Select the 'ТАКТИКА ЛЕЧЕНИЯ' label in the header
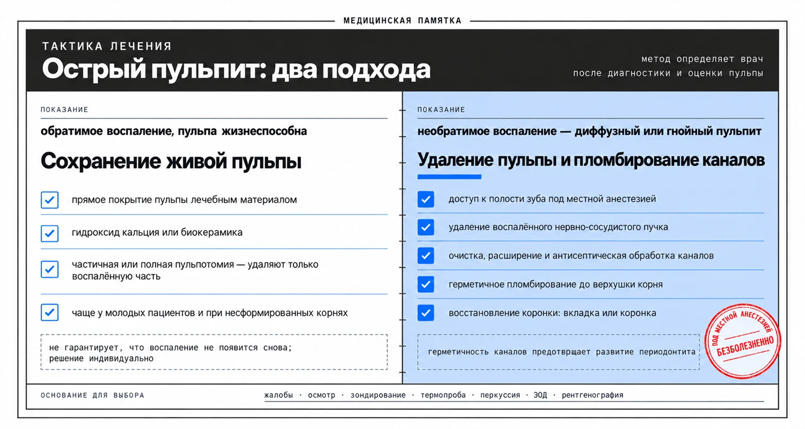Screen dimensions: 805x429 [x=107, y=46]
